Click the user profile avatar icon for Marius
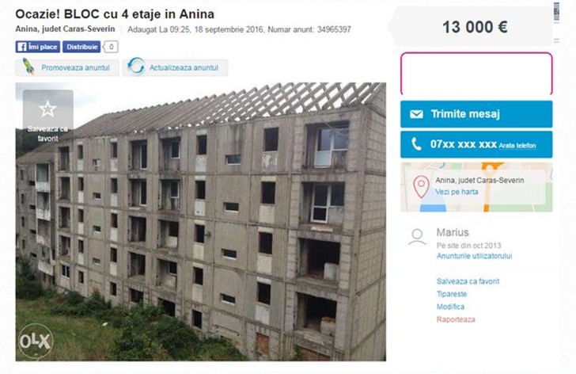 [x=417, y=237]
